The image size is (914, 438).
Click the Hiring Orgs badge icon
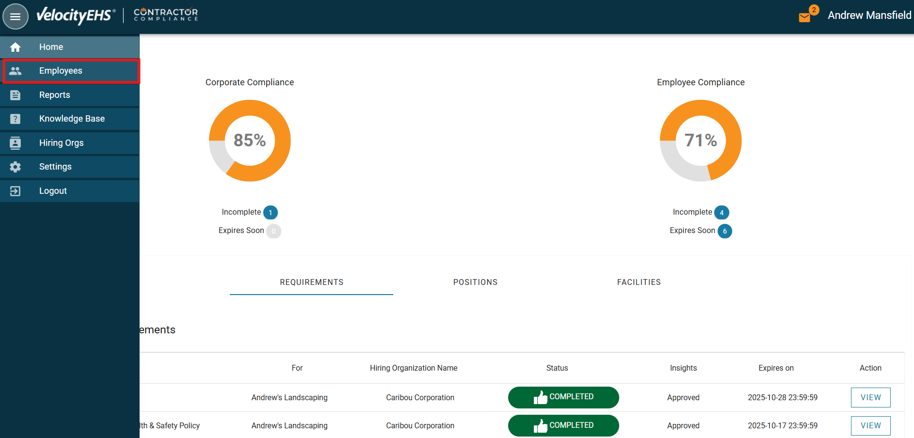click(x=16, y=143)
